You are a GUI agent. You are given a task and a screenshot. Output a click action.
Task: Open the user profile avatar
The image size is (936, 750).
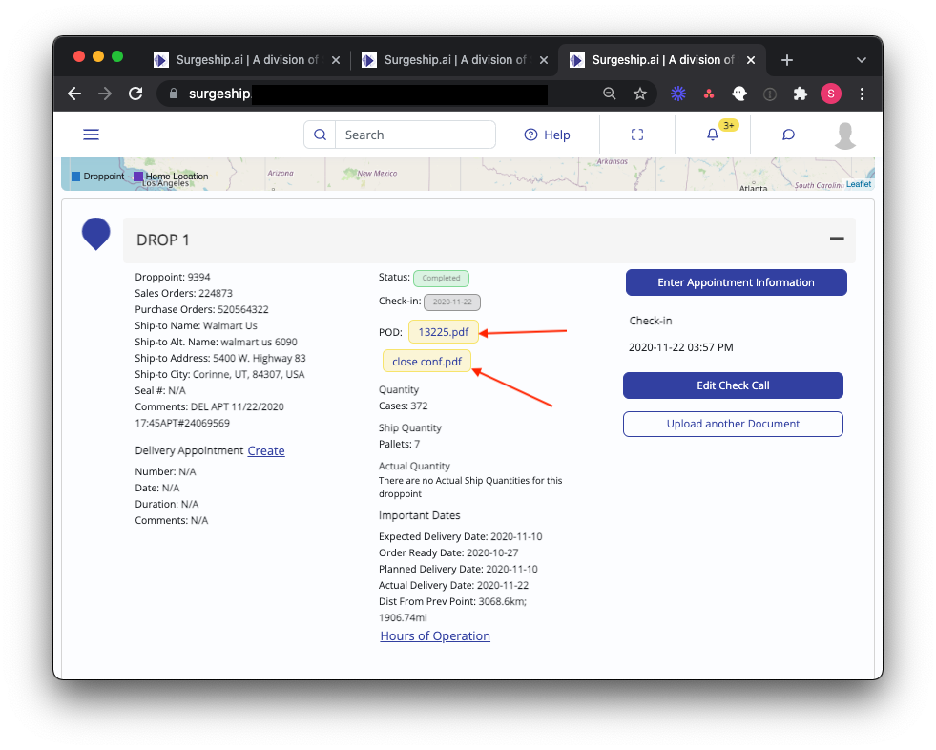pos(844,135)
